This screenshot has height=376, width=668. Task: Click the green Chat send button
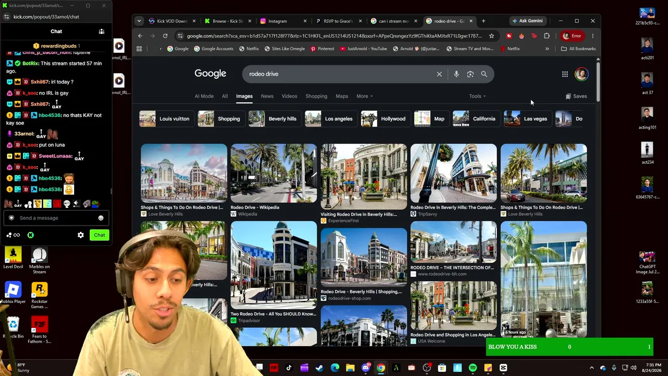click(x=99, y=235)
